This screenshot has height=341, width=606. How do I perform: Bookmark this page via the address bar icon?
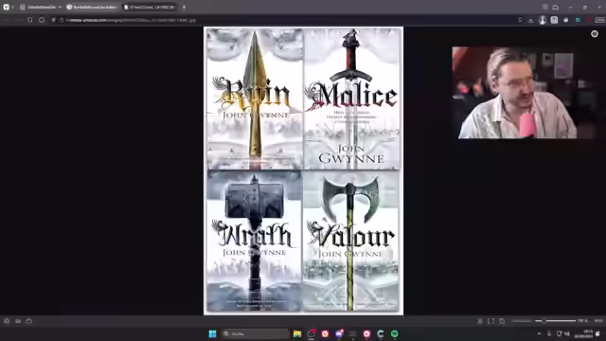coord(520,20)
